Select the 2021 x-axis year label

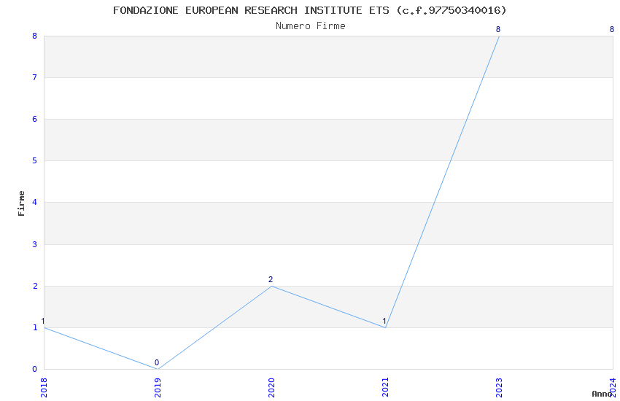click(385, 387)
